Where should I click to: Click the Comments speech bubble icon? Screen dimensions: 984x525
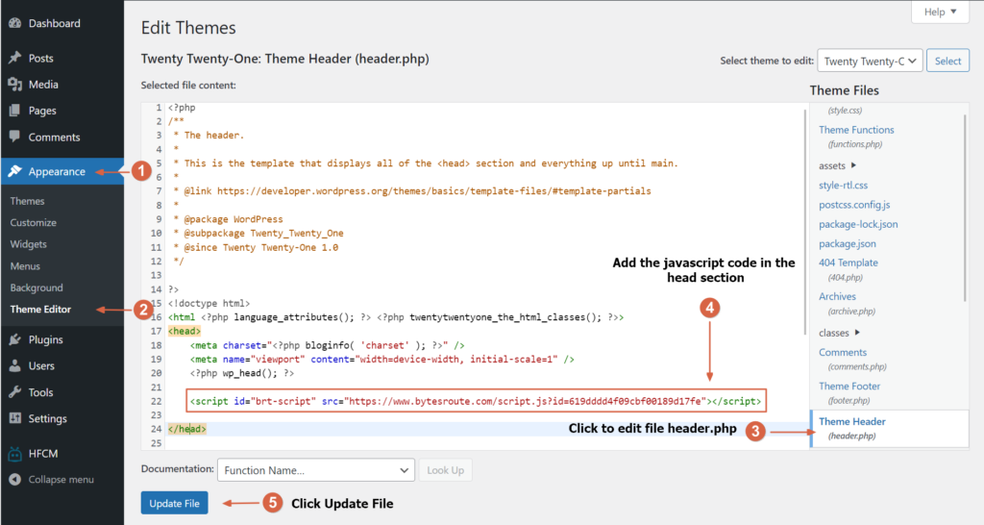point(15,137)
